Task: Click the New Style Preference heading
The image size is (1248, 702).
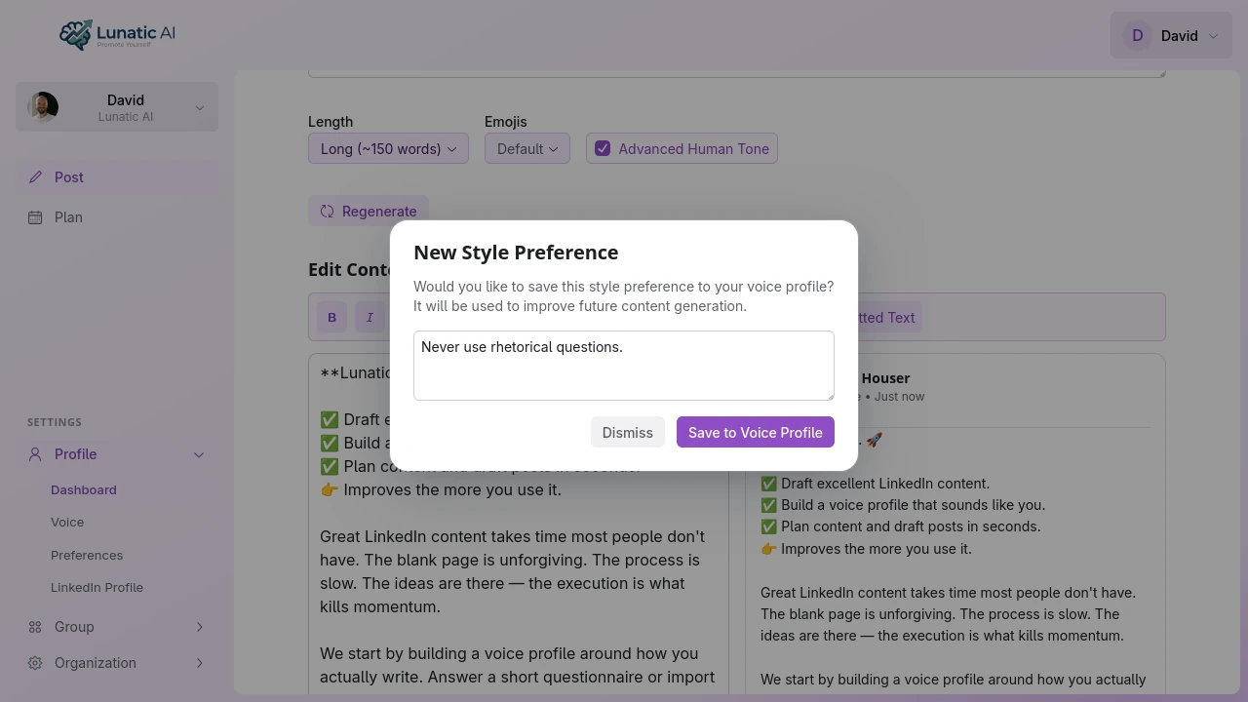Action: (x=516, y=253)
